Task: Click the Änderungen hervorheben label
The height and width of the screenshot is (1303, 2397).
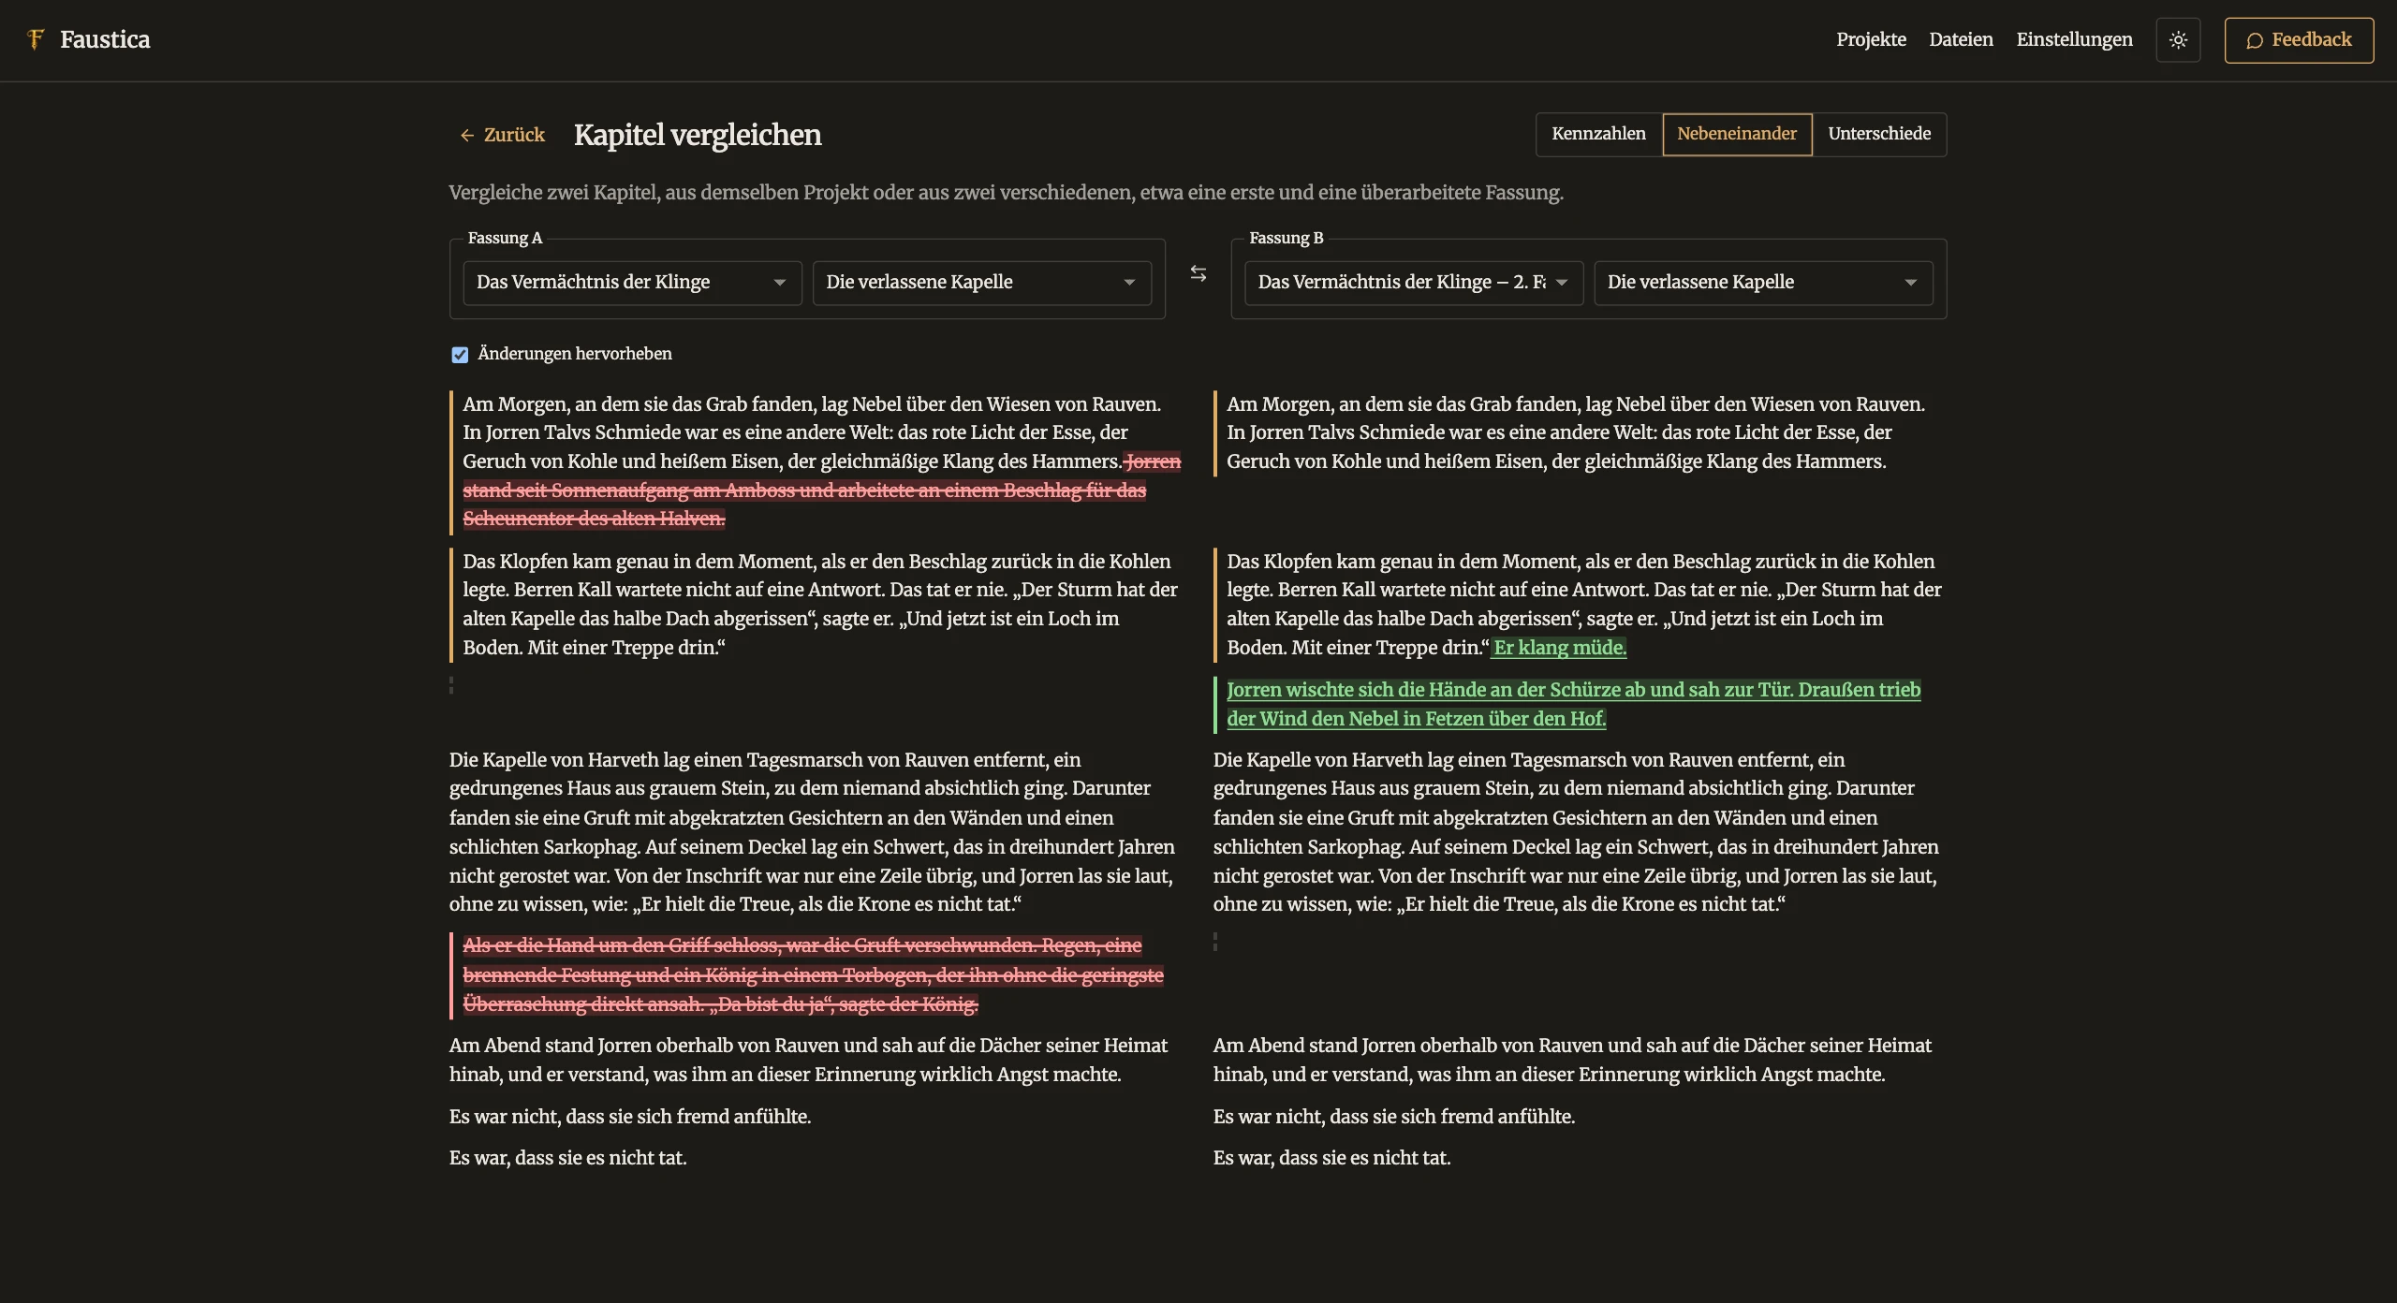Action: (x=575, y=354)
